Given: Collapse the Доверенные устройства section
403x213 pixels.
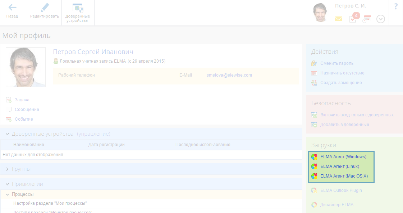Looking at the screenshot, I should (8, 134).
